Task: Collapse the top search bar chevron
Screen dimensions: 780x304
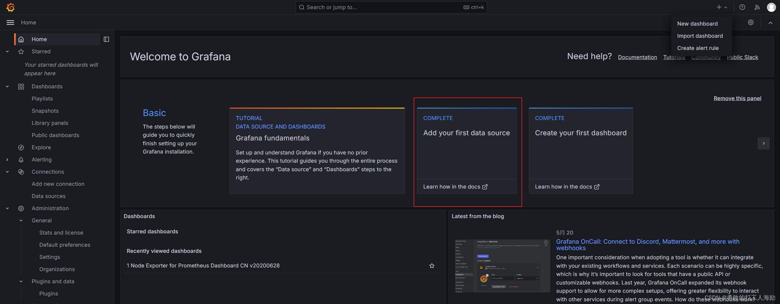Action: [771, 23]
